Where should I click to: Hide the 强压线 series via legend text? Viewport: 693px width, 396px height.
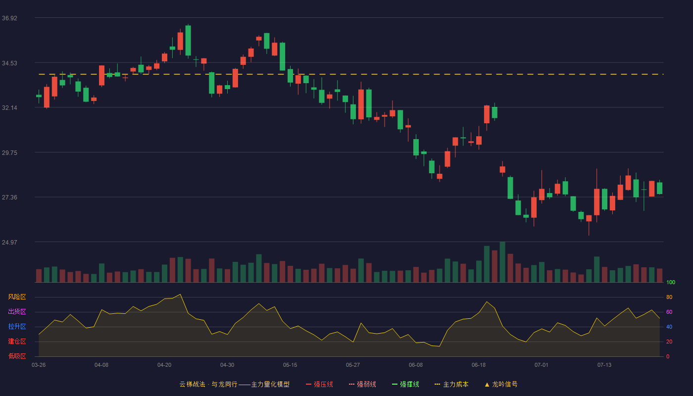click(323, 384)
